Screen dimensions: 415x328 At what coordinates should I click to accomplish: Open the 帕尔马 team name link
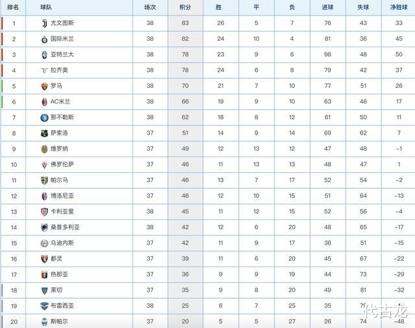(x=59, y=180)
